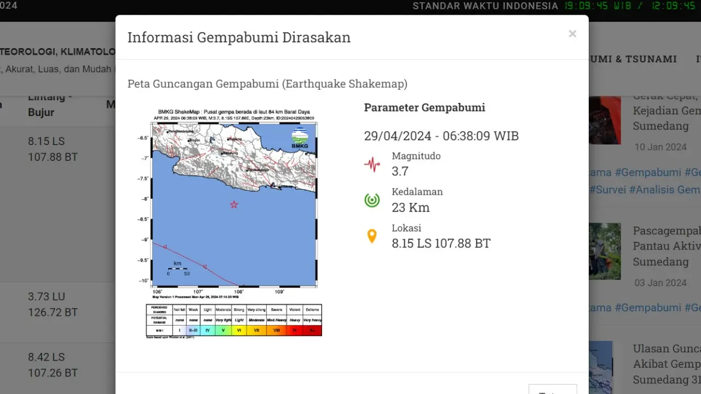The width and height of the screenshot is (701, 394).
Task: Click the depth value 23 Km
Action: click(x=411, y=207)
